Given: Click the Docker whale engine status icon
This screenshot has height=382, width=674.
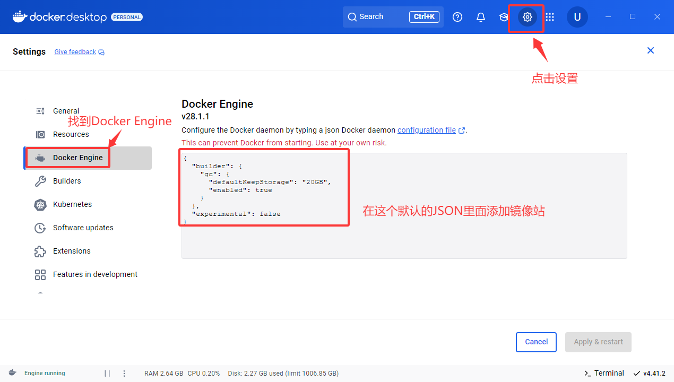Looking at the screenshot, I should pos(13,373).
